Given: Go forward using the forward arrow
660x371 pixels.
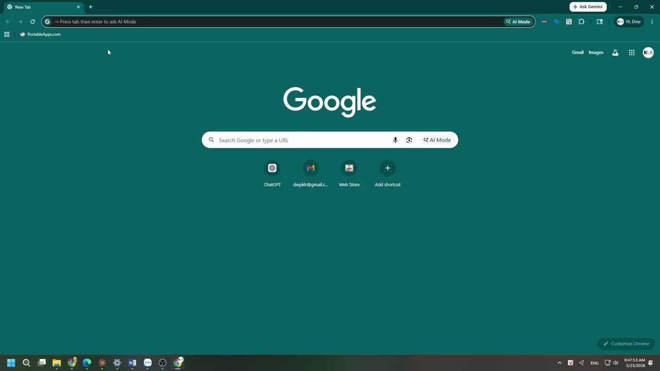Looking at the screenshot, I should point(20,22).
